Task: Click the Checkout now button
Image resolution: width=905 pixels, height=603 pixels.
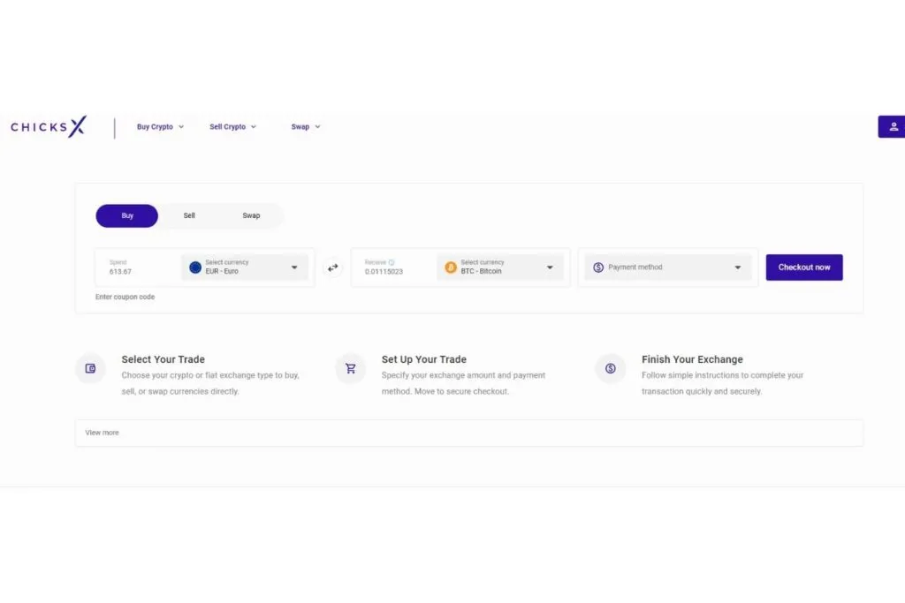Action: click(804, 268)
